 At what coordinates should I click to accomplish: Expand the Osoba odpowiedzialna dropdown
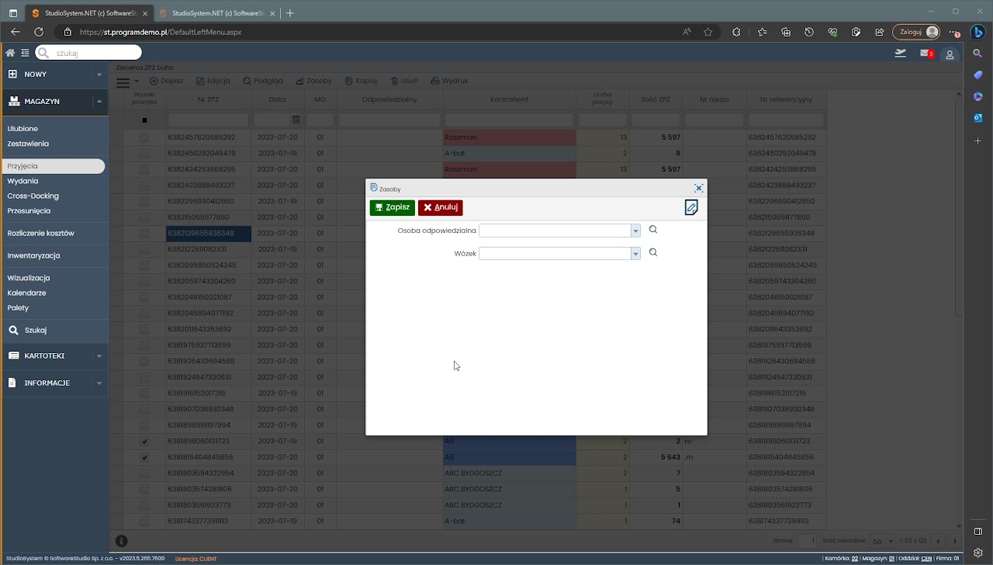635,231
